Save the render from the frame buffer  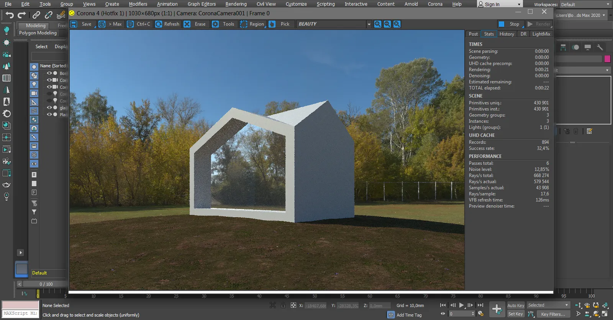(82, 24)
